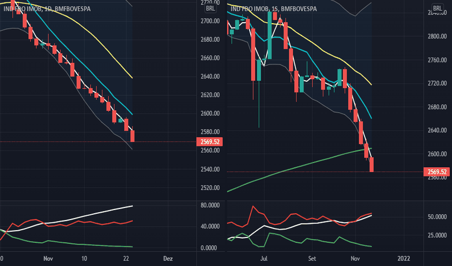Open the BRL currency selector on right chart
This screenshot has width=452, height=266.
(437, 8)
